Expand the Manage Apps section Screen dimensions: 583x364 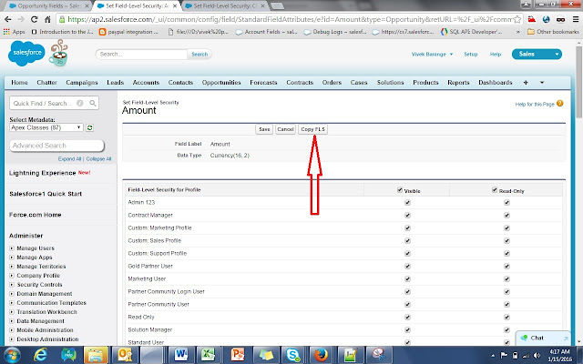click(x=12, y=258)
